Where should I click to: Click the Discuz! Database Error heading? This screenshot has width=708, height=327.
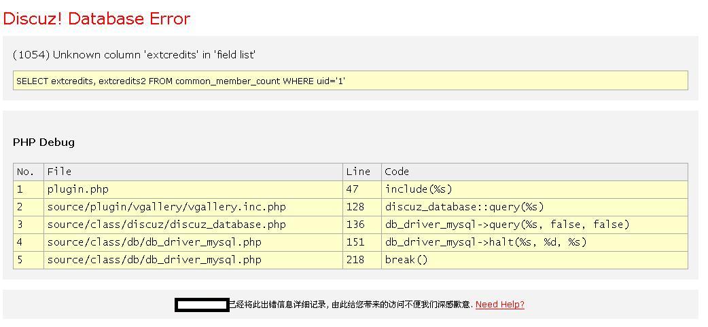96,18
